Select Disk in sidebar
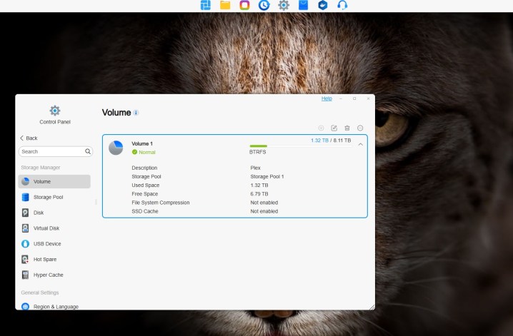 38,213
